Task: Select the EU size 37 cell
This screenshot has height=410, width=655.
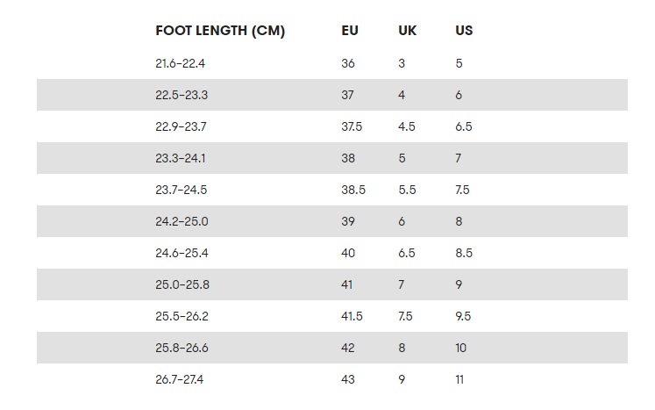Action: point(347,96)
